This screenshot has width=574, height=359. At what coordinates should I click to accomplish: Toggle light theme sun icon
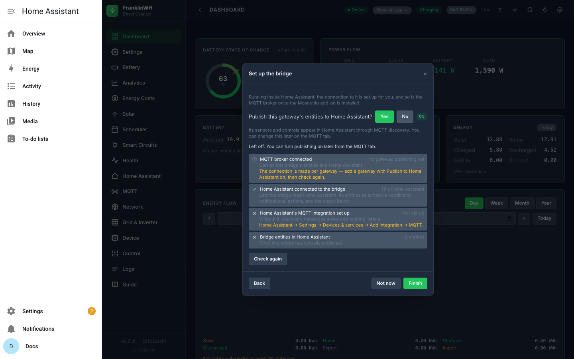[x=545, y=10]
